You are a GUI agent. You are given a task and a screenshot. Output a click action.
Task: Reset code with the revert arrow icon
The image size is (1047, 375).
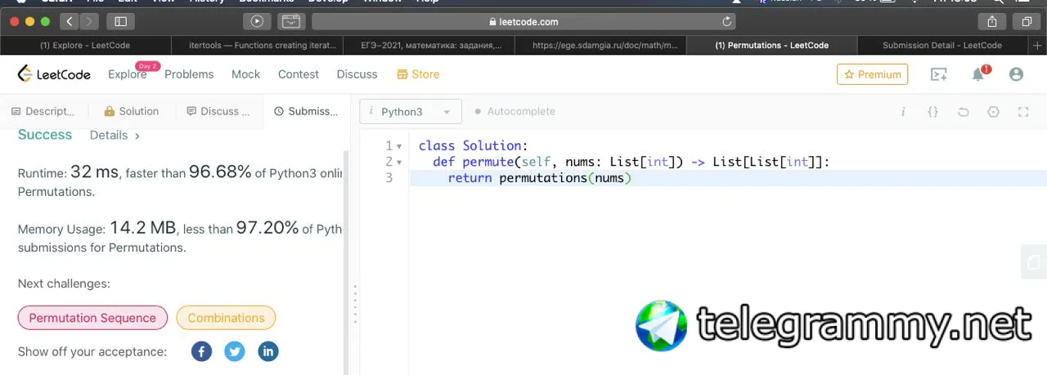pos(963,112)
